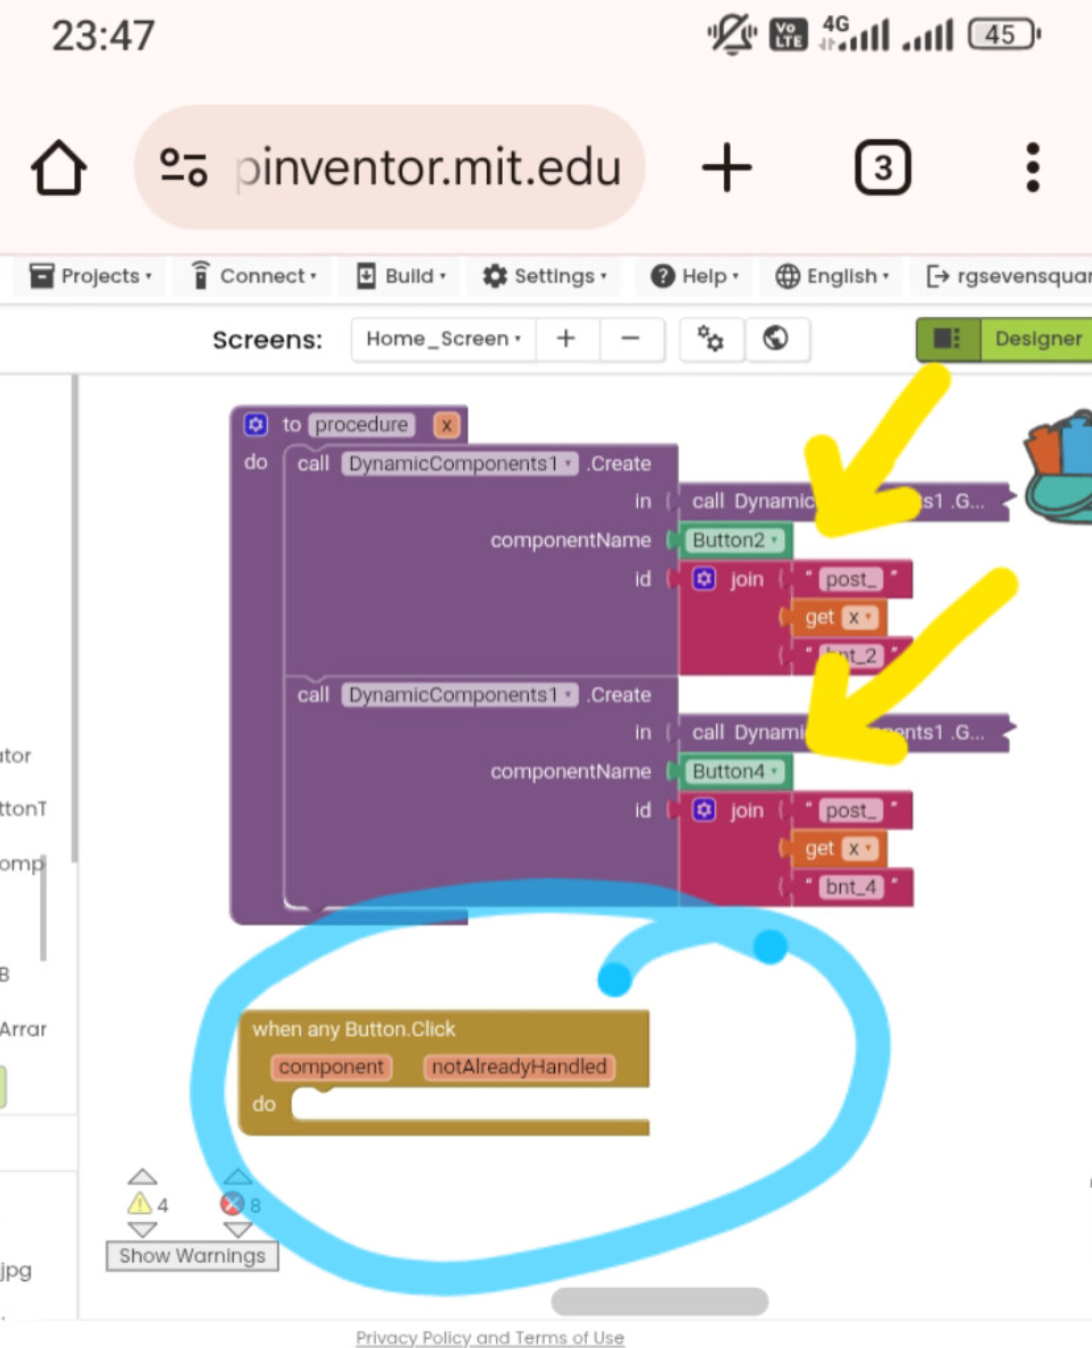
Task: Toggle the second join block mutator gear
Action: [x=704, y=810]
